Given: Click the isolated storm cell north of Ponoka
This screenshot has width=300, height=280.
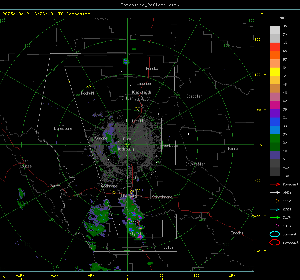Looking at the screenshot, I should point(126,61).
